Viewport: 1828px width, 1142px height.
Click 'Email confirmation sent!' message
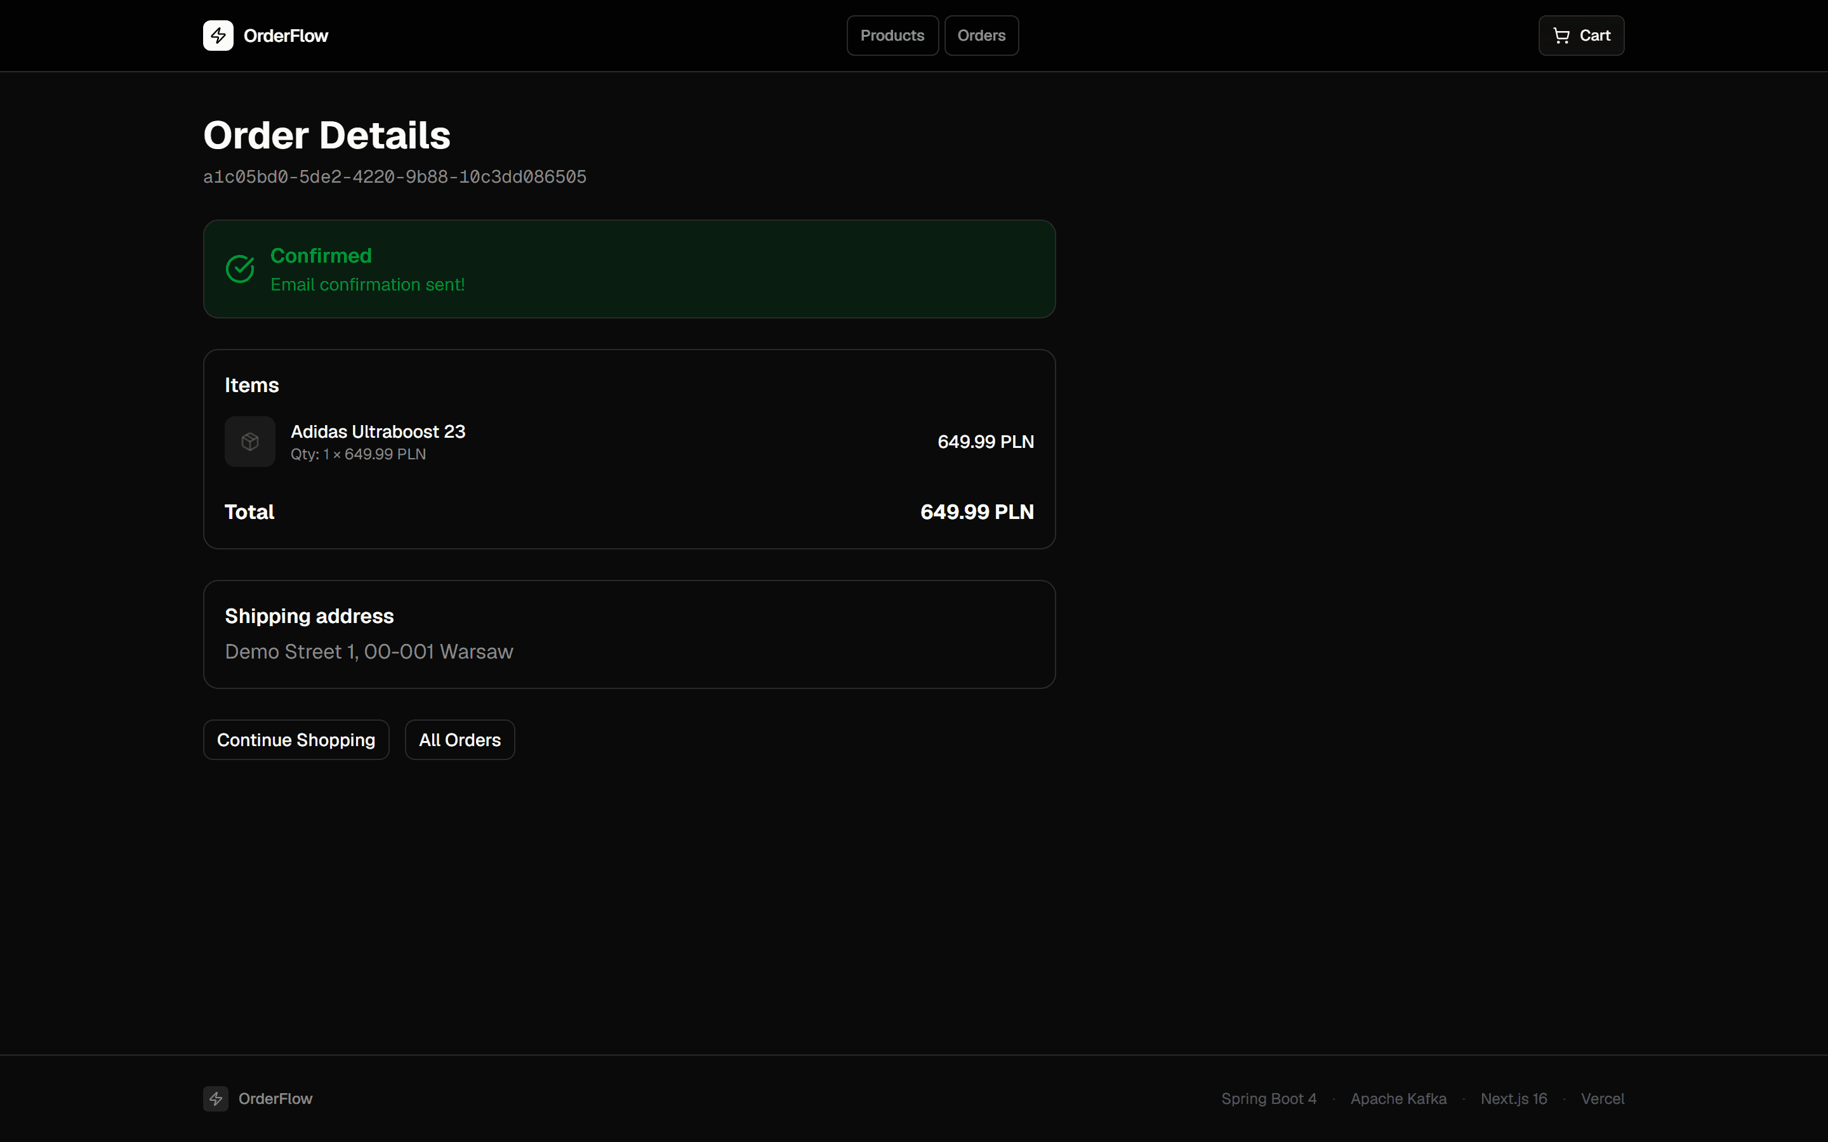click(x=368, y=285)
